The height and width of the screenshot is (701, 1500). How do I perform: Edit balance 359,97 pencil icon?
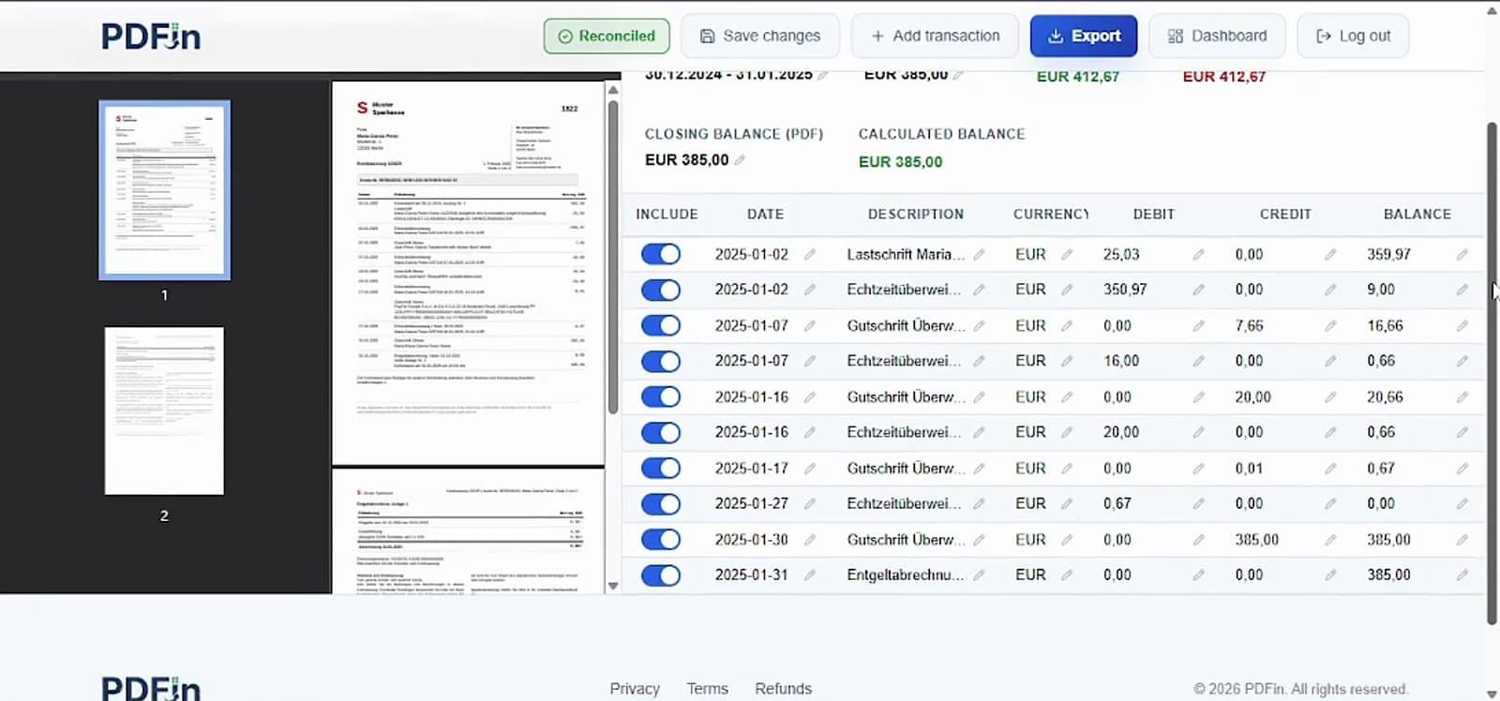pyautogui.click(x=1462, y=254)
